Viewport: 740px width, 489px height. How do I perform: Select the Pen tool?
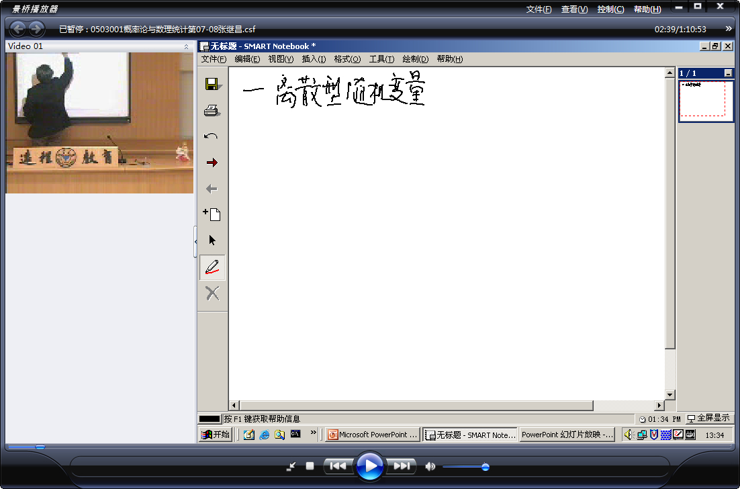[x=212, y=267]
